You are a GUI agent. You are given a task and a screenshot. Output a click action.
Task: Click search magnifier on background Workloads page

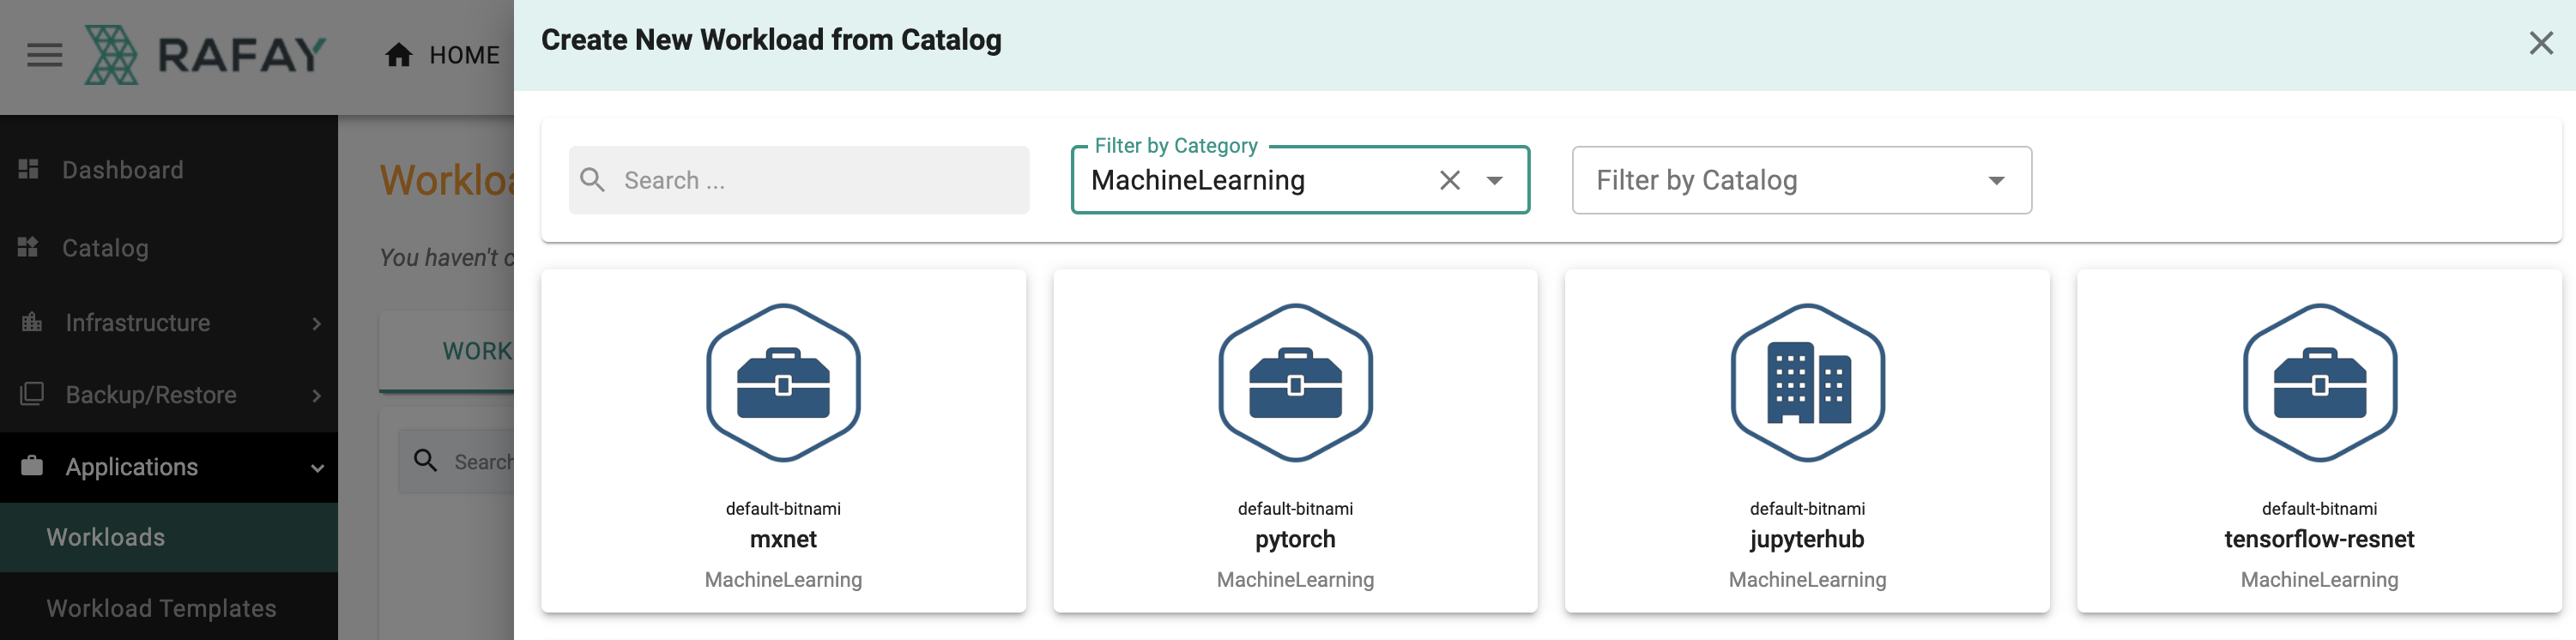[x=426, y=460]
